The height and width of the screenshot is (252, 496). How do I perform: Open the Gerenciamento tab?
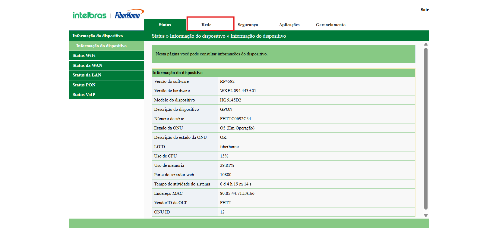(330, 25)
